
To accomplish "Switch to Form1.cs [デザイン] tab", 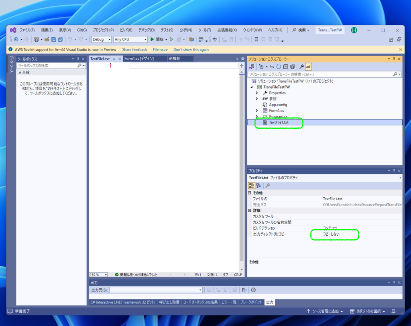I will pyautogui.click(x=139, y=59).
